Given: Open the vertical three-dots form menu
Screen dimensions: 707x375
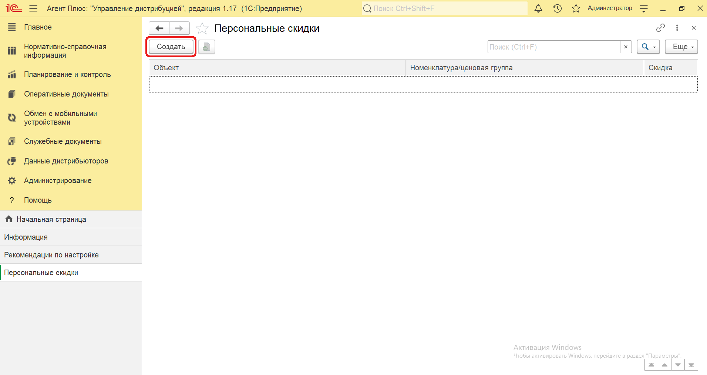Looking at the screenshot, I should pyautogui.click(x=677, y=28).
